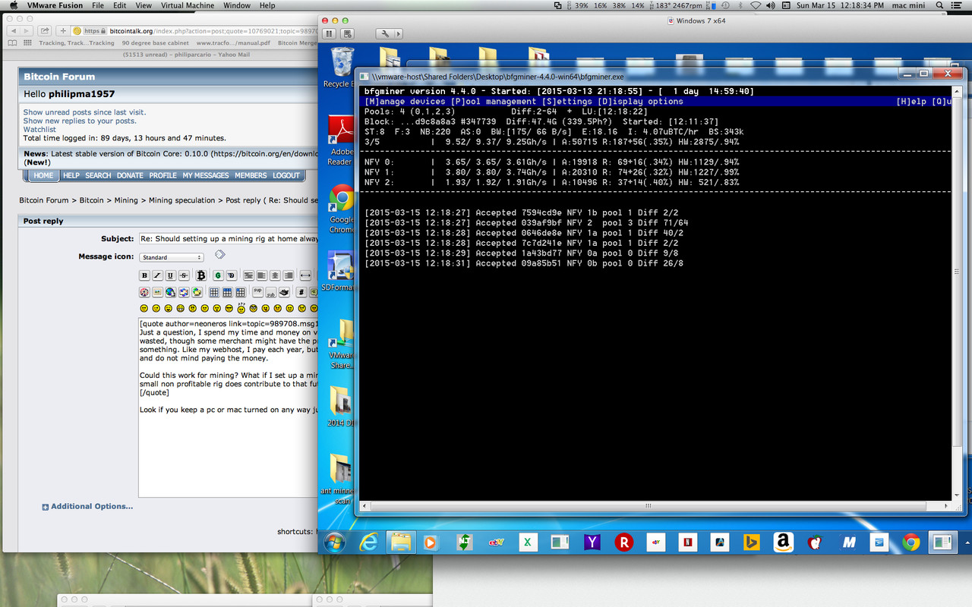The width and height of the screenshot is (972, 607).
Task: Open PROFILE forum tab
Action: point(163,175)
